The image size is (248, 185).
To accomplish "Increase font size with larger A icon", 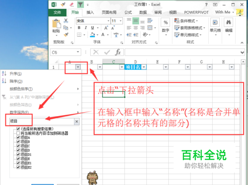I will [x=106, y=28].
